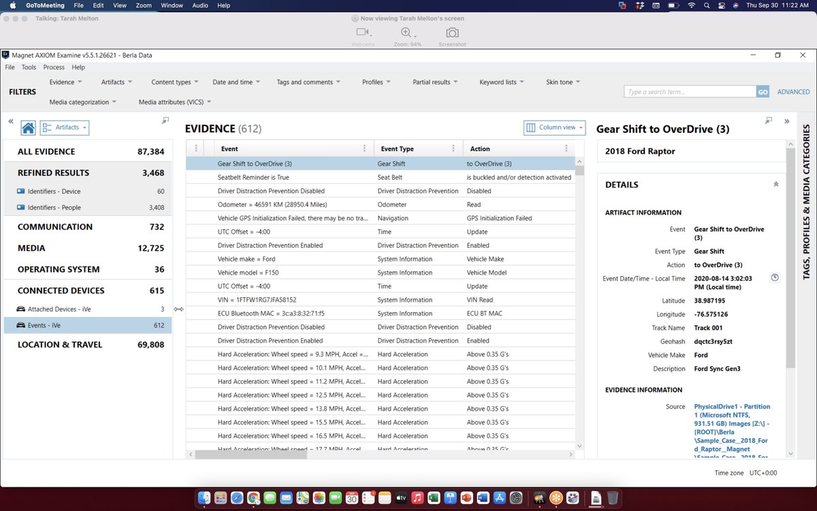Open the Action column options dots

tap(566, 149)
